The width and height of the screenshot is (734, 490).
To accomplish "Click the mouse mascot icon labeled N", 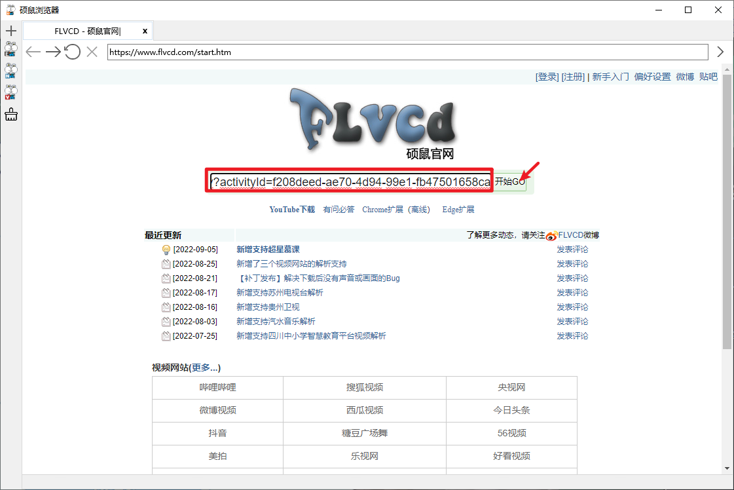I will pos(10,71).
